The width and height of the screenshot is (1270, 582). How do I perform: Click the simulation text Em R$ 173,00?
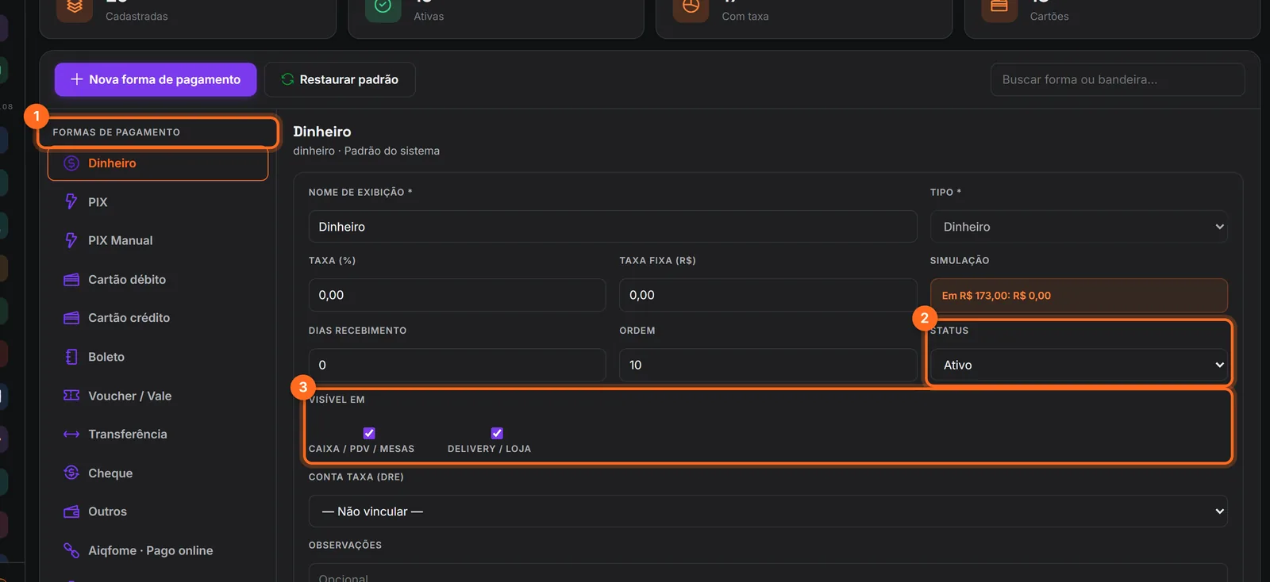(x=996, y=296)
